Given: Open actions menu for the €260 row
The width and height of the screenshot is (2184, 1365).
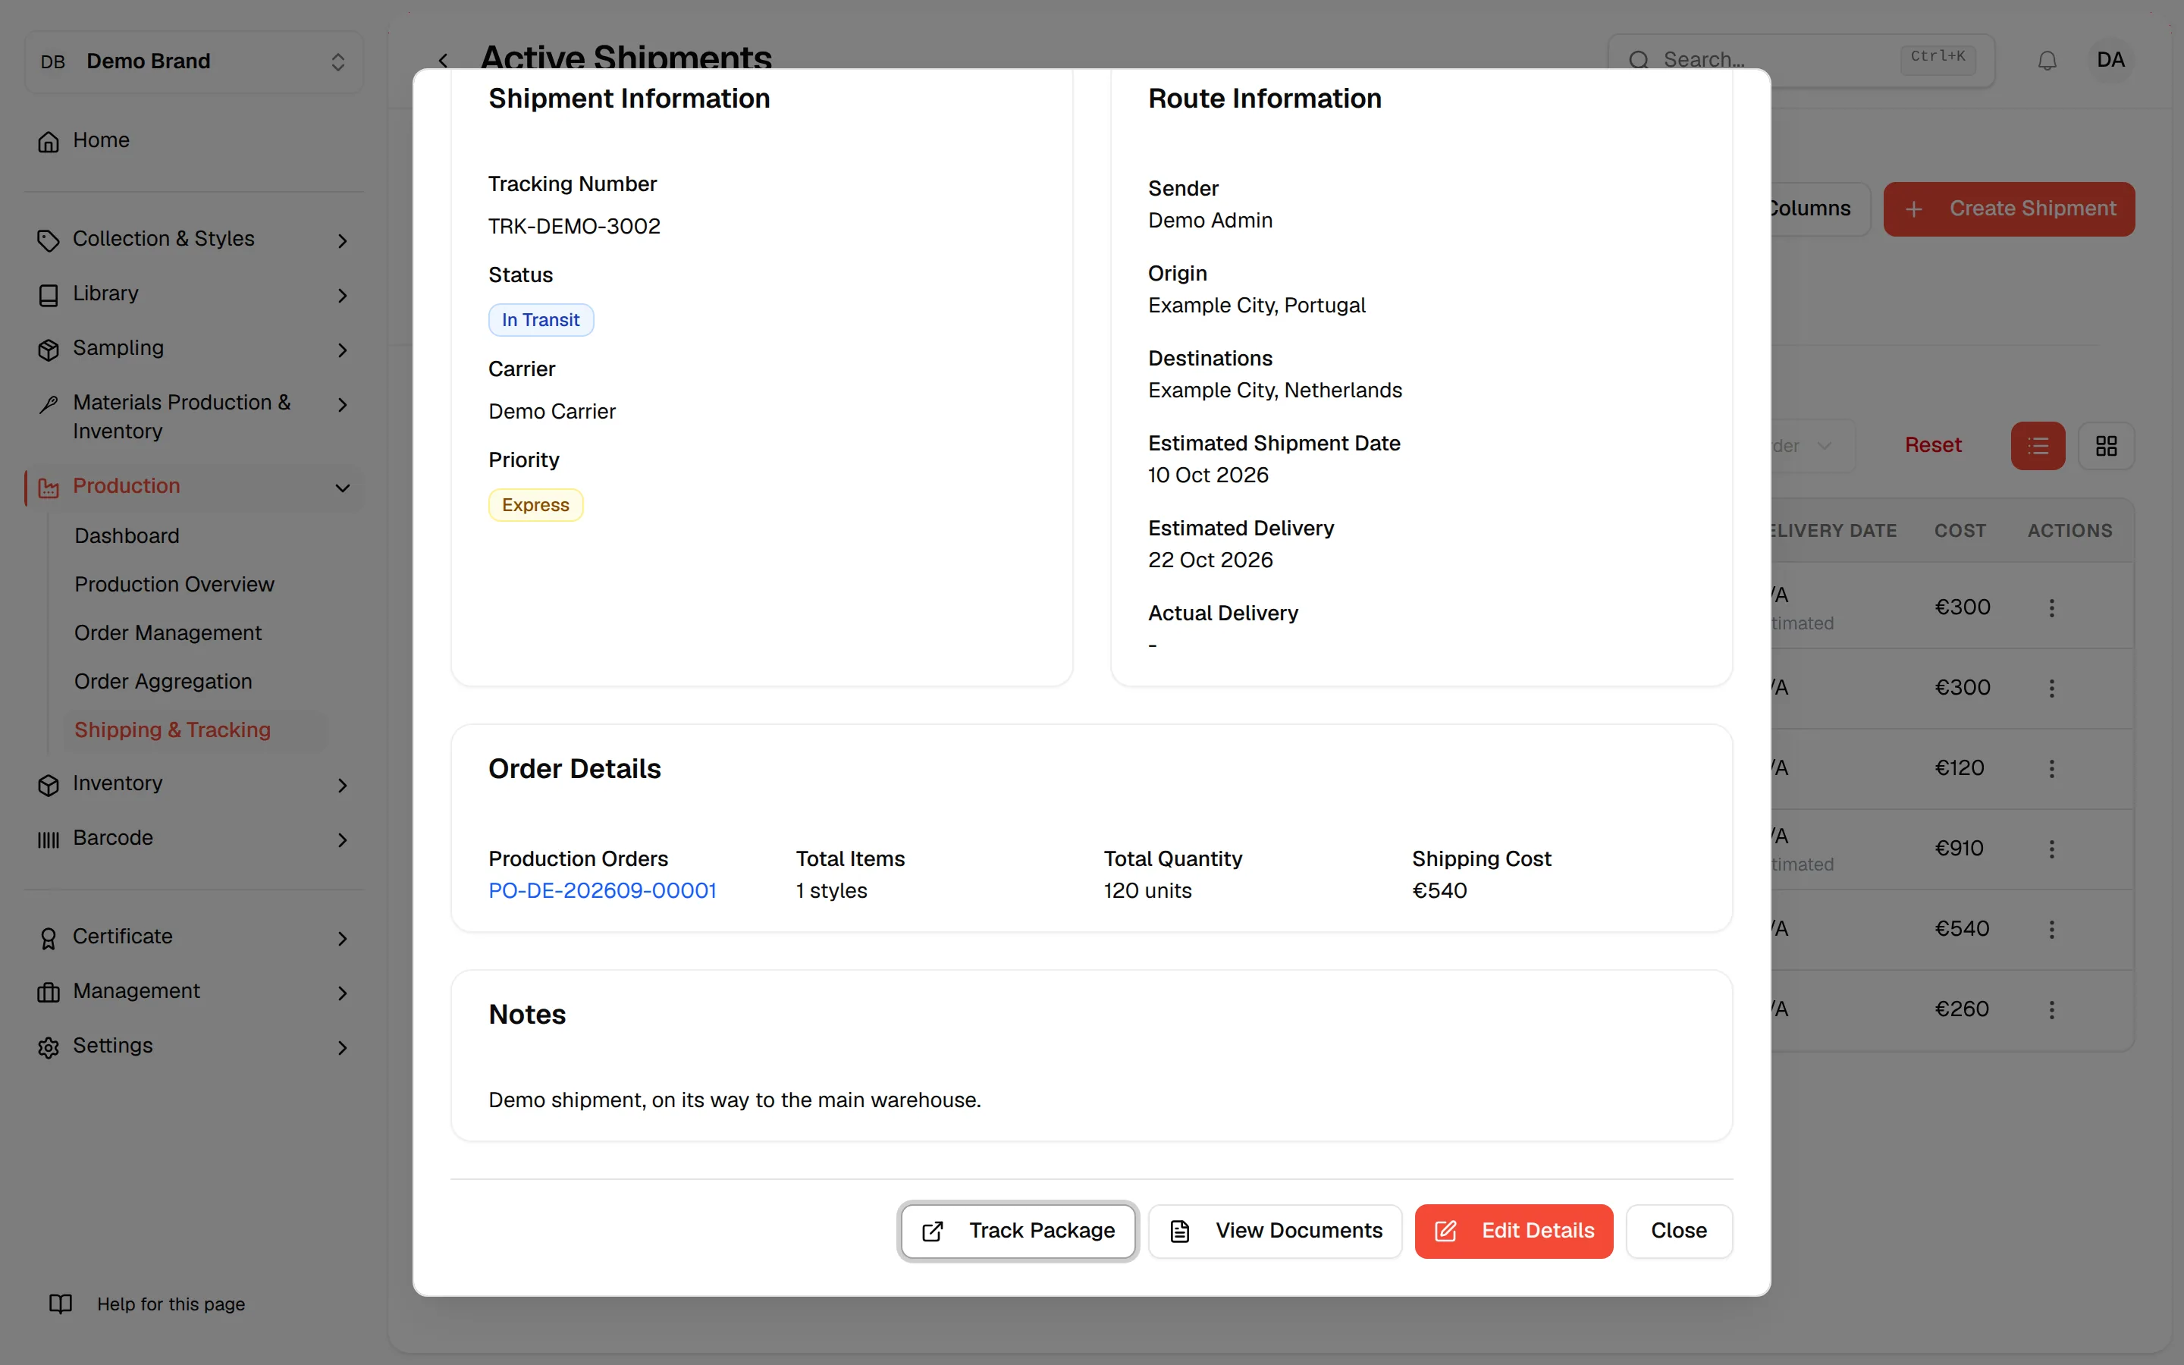Looking at the screenshot, I should (x=2051, y=1009).
